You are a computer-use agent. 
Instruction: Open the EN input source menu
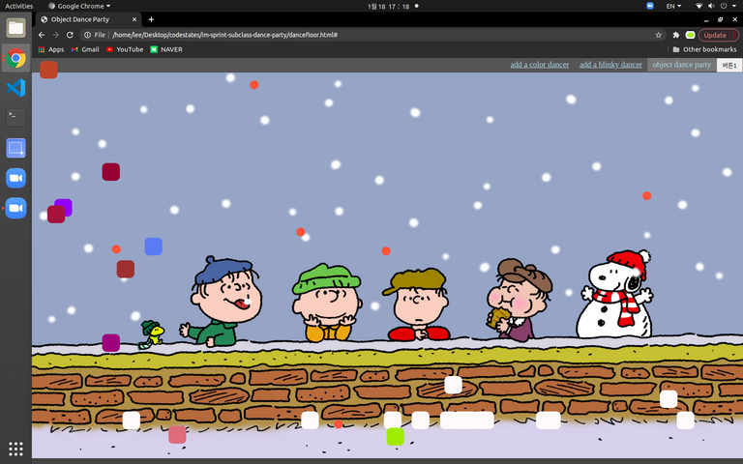(x=673, y=6)
